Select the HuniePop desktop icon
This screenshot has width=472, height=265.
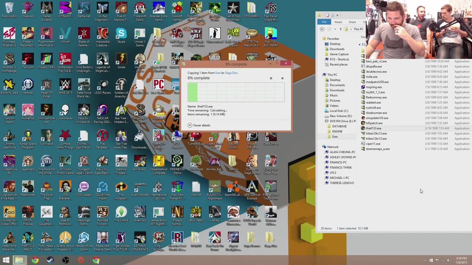click(x=28, y=112)
